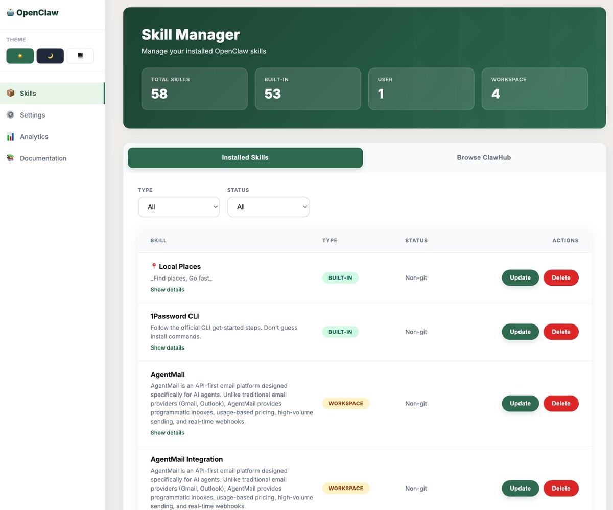
Task: Delete the AgentMail skill
Action: [561, 403]
